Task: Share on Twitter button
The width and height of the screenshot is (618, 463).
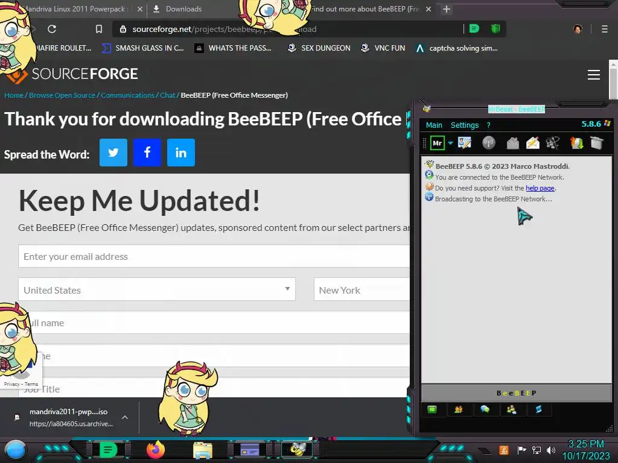Action: (113, 153)
